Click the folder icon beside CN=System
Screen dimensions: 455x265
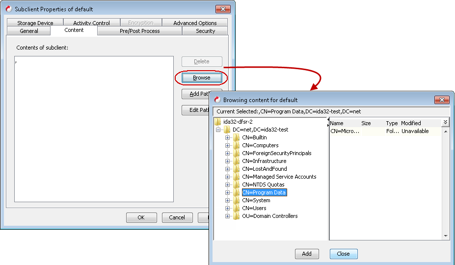click(237, 201)
